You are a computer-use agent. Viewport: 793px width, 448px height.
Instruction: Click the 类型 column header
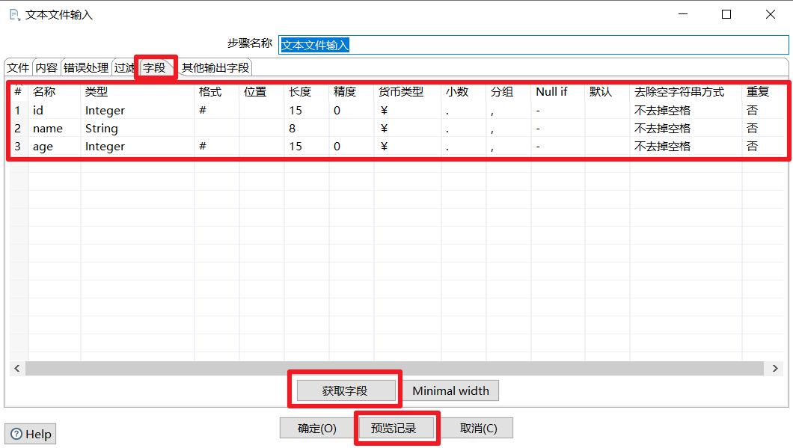pyautogui.click(x=138, y=91)
